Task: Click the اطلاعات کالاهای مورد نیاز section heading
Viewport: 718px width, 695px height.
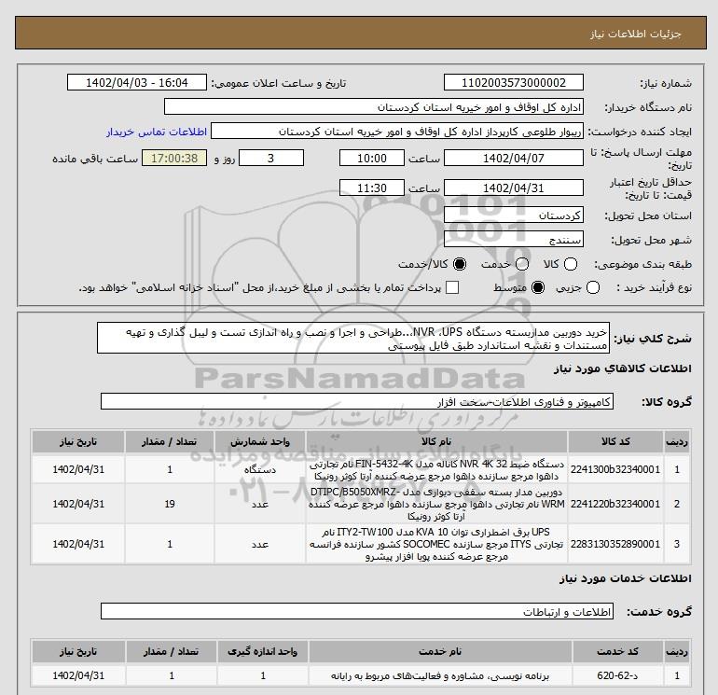Action: pos(623,368)
